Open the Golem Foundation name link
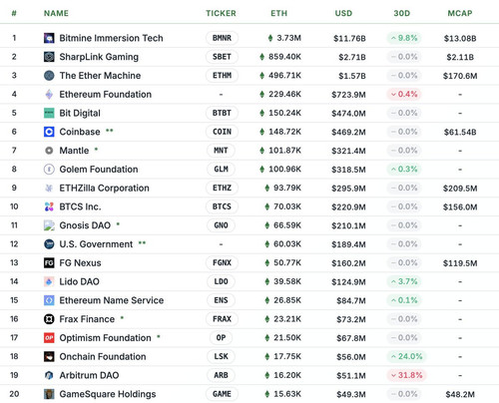The image size is (499, 403). [x=99, y=170]
